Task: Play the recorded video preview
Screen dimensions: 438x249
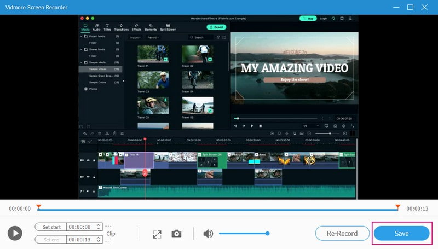Action: (x=15, y=234)
